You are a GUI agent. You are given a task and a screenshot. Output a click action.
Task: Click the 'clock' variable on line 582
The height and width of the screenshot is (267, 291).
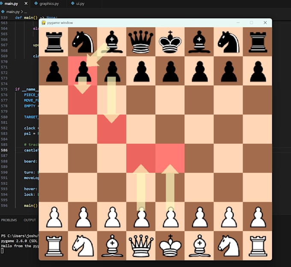point(30,128)
